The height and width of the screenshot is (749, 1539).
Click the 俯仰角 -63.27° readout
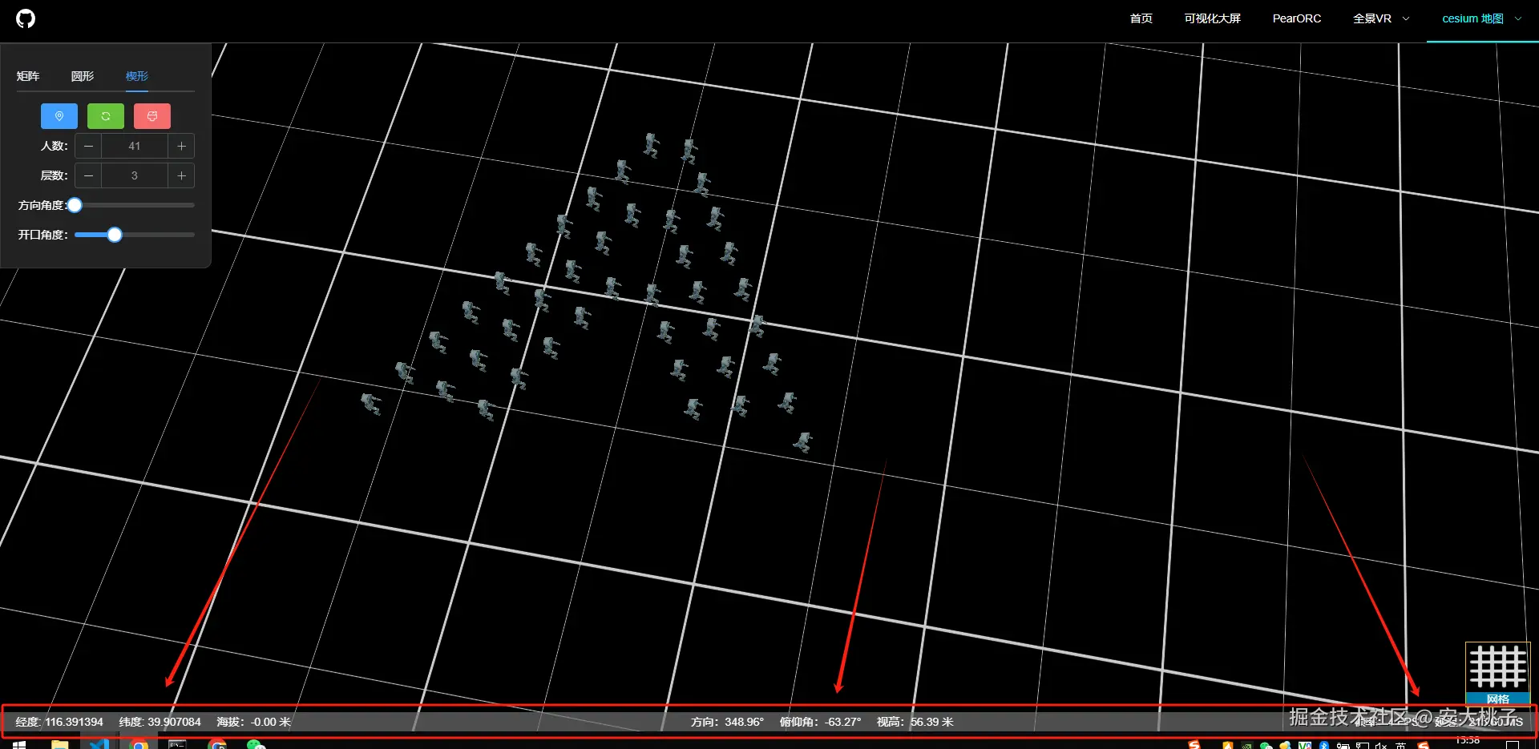(x=821, y=722)
